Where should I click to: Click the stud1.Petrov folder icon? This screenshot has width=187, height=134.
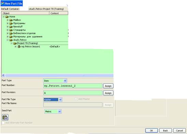coord(11,40)
